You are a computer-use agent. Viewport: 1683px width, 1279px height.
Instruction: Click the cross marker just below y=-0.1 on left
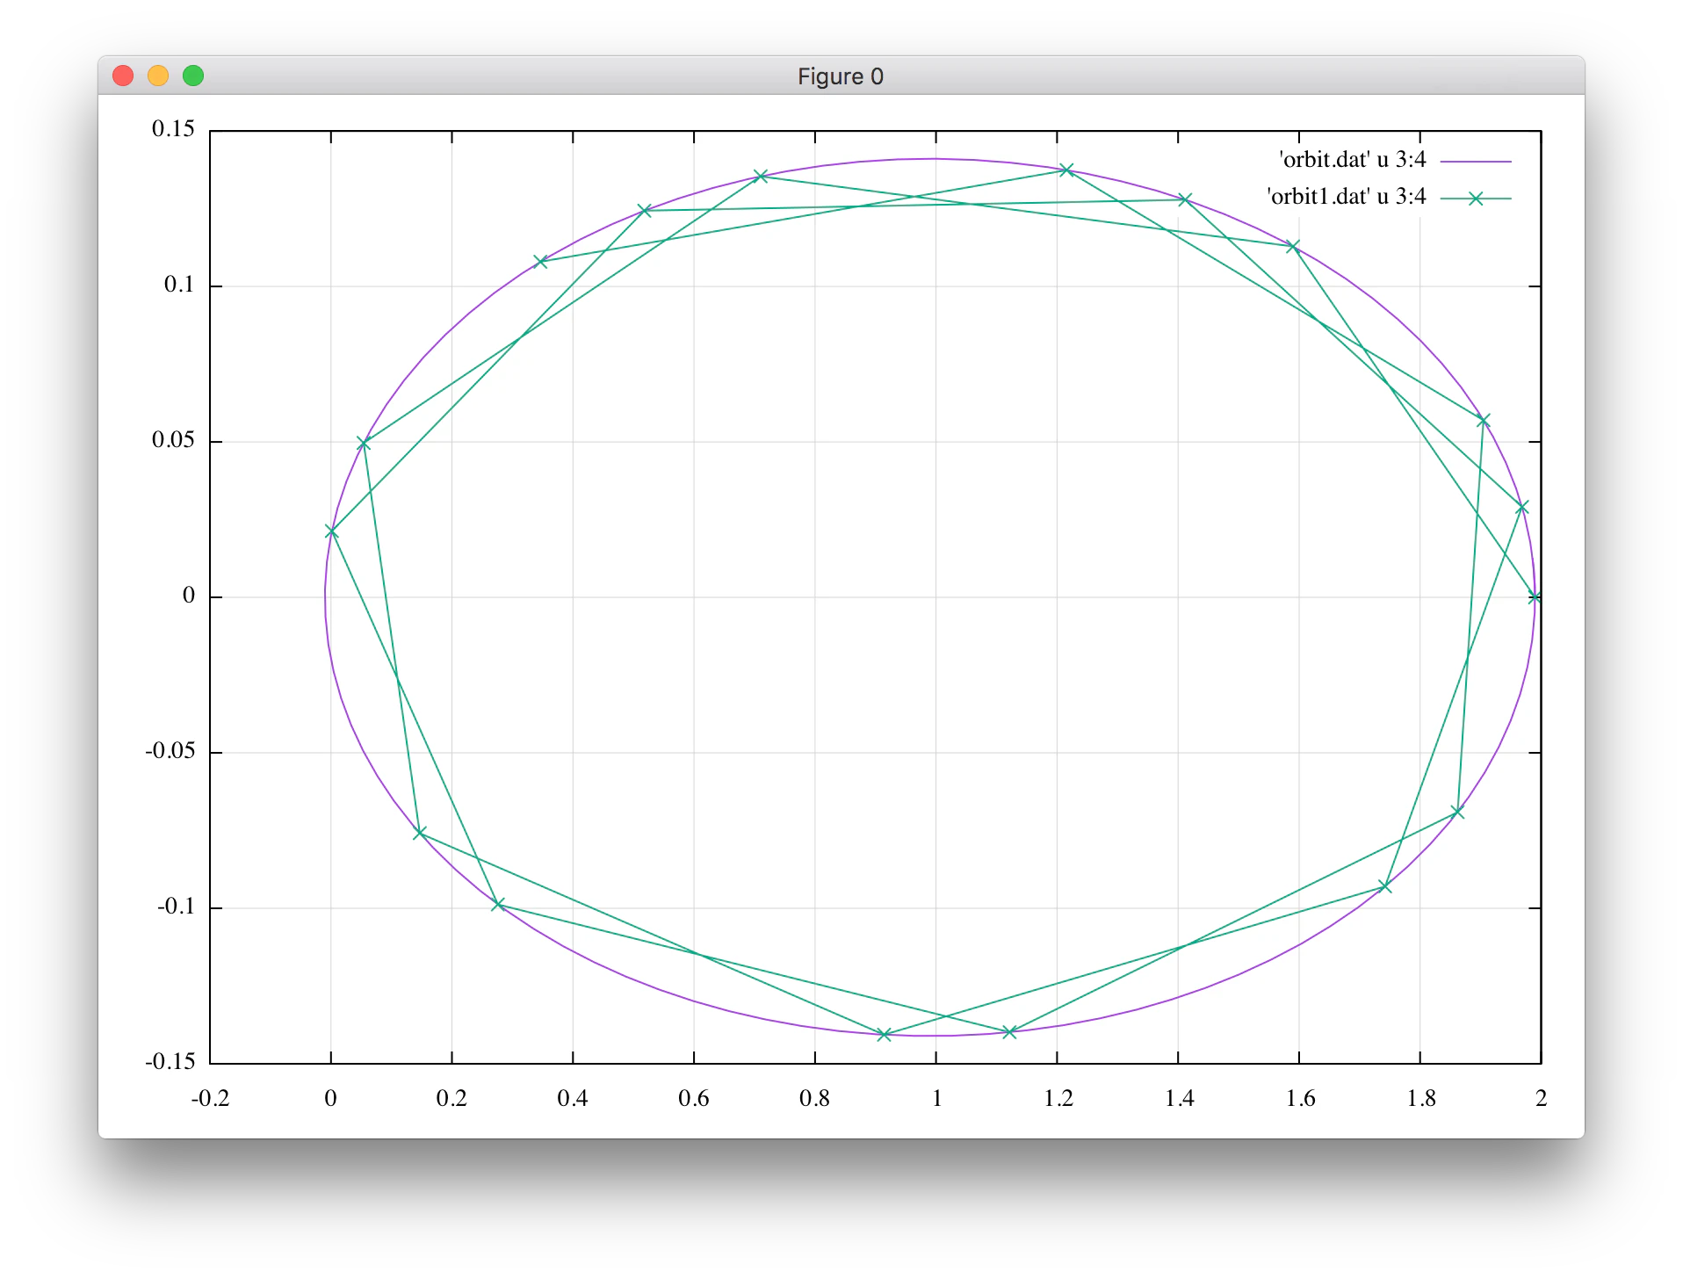tap(498, 904)
